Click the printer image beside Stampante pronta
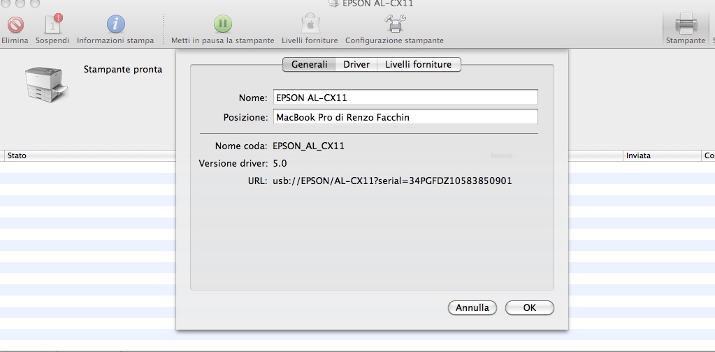Screen dimensions: 715x352 tap(47, 84)
